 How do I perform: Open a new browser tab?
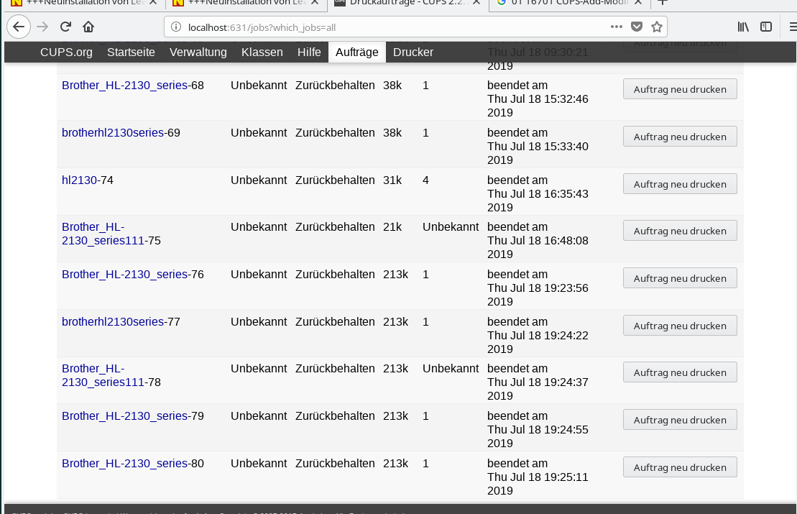point(663,3)
